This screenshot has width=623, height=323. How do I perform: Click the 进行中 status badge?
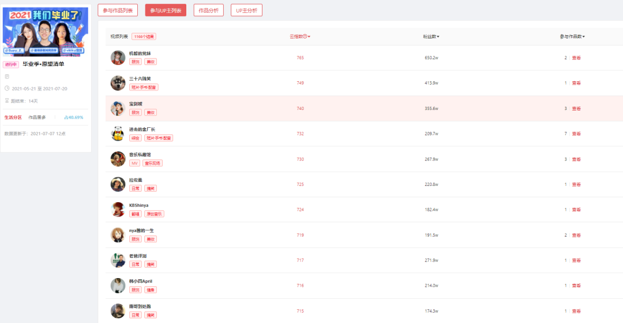(11, 64)
